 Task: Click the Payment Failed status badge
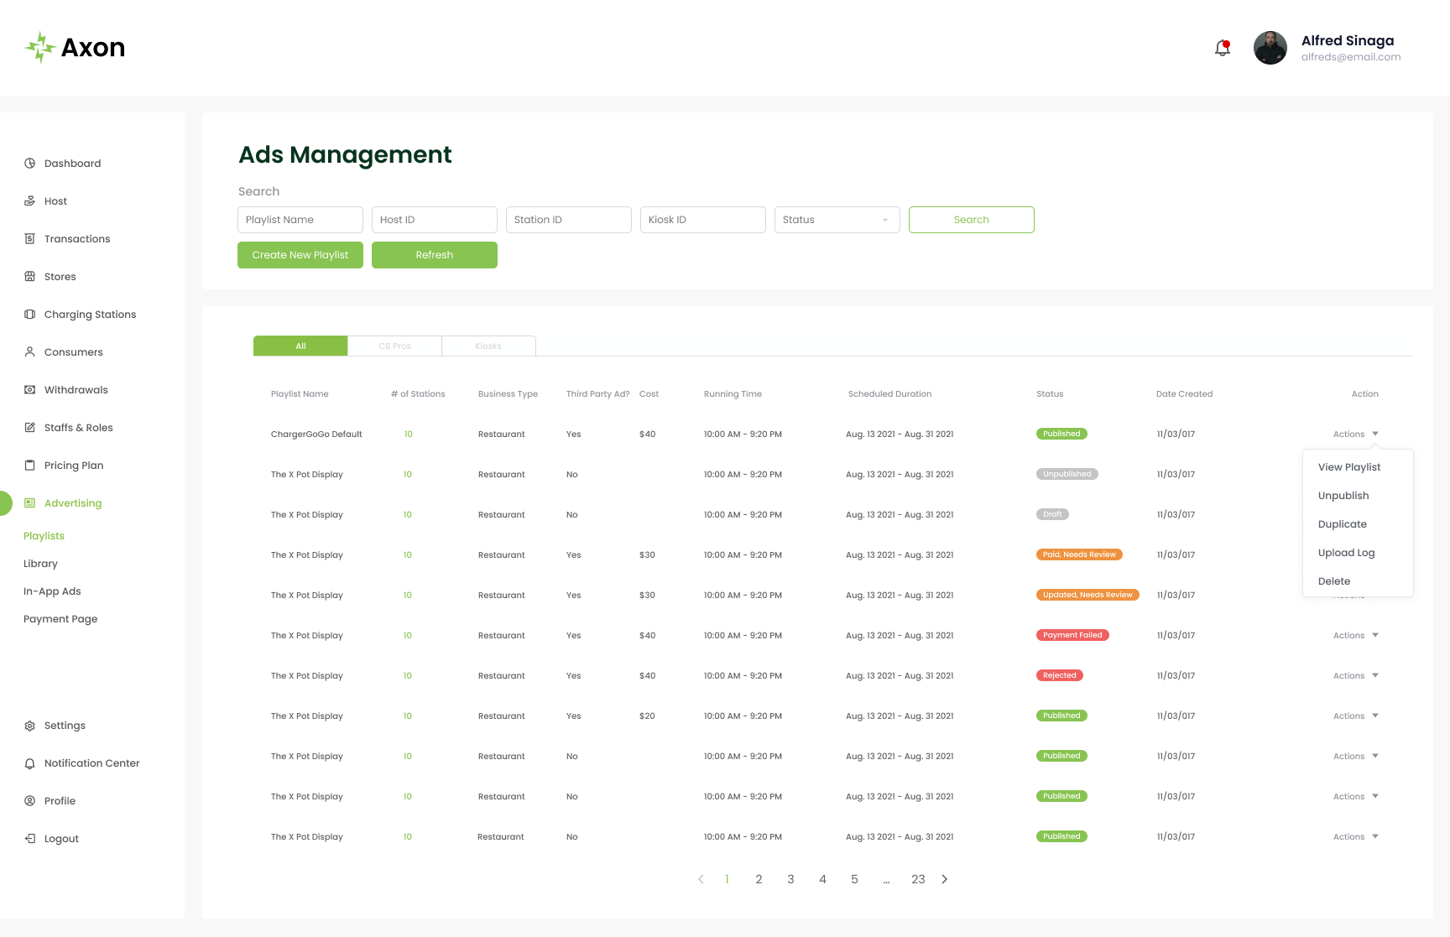click(1072, 635)
